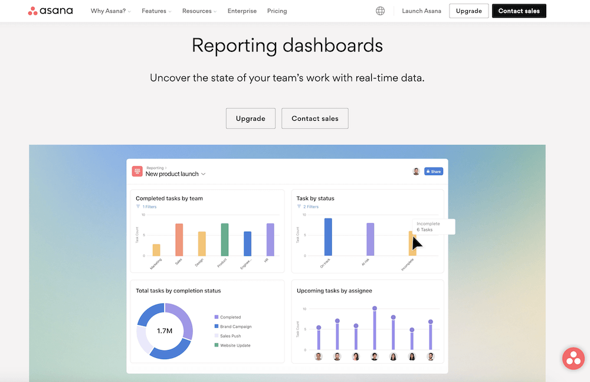590x382 pixels.
Task: Select the Pricing menu item
Action: click(x=277, y=11)
